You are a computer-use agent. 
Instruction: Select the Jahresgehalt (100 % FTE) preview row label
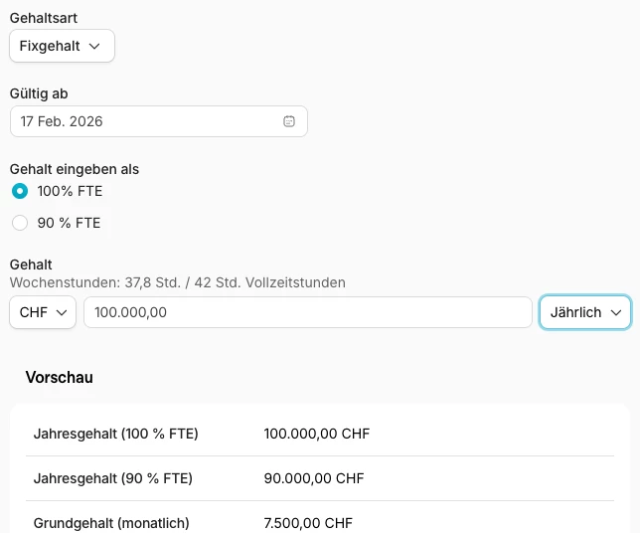point(116,434)
